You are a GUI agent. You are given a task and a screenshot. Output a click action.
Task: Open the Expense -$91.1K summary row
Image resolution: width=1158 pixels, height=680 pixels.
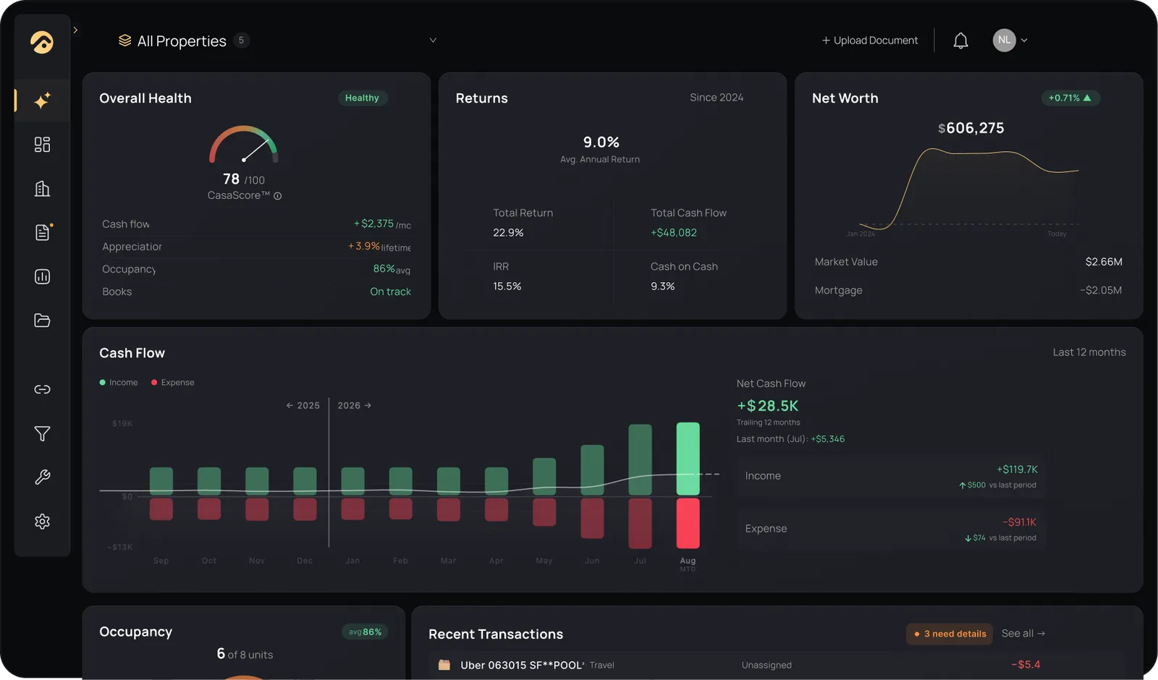click(x=892, y=529)
